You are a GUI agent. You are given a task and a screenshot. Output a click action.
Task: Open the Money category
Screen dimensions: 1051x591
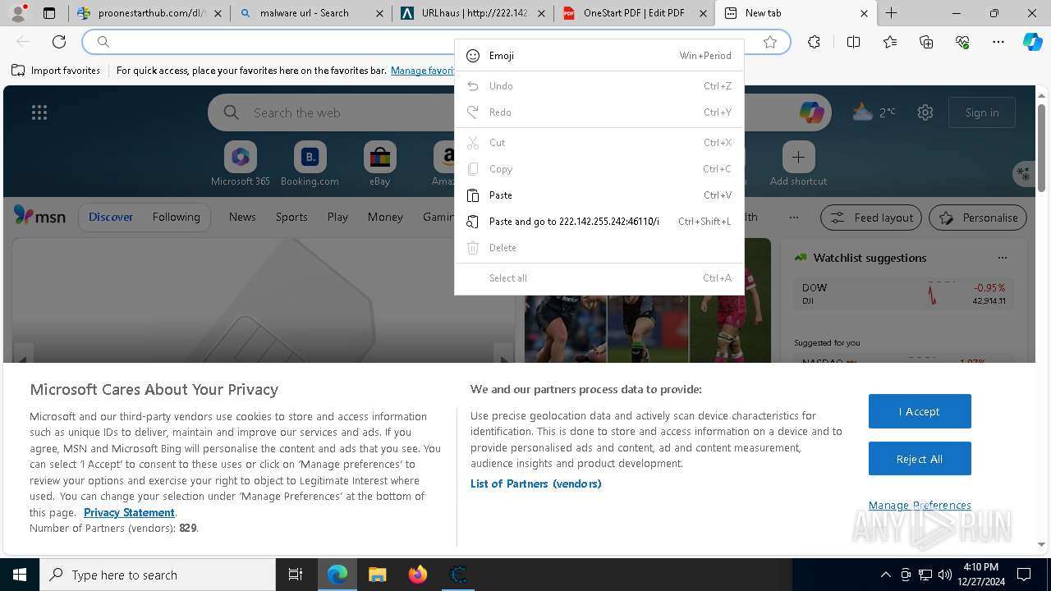[385, 217]
